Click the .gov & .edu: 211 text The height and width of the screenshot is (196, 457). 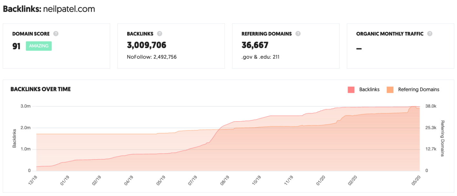pyautogui.click(x=260, y=57)
